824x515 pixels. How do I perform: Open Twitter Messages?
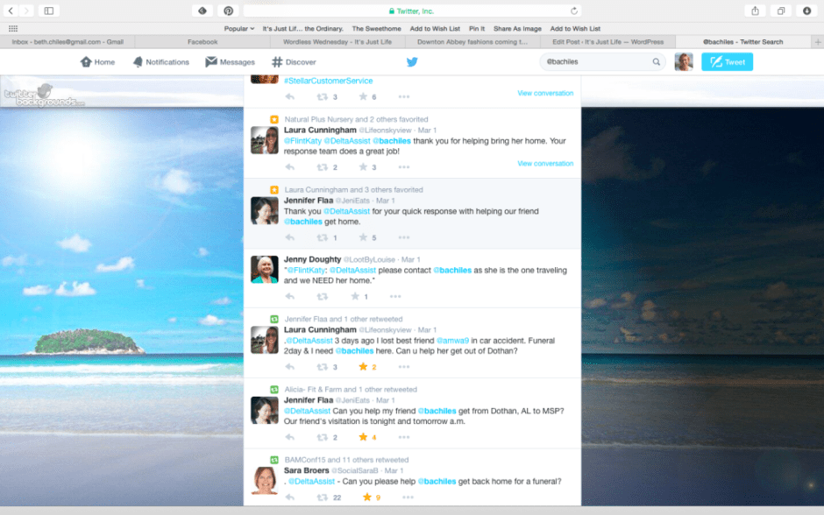coord(231,62)
